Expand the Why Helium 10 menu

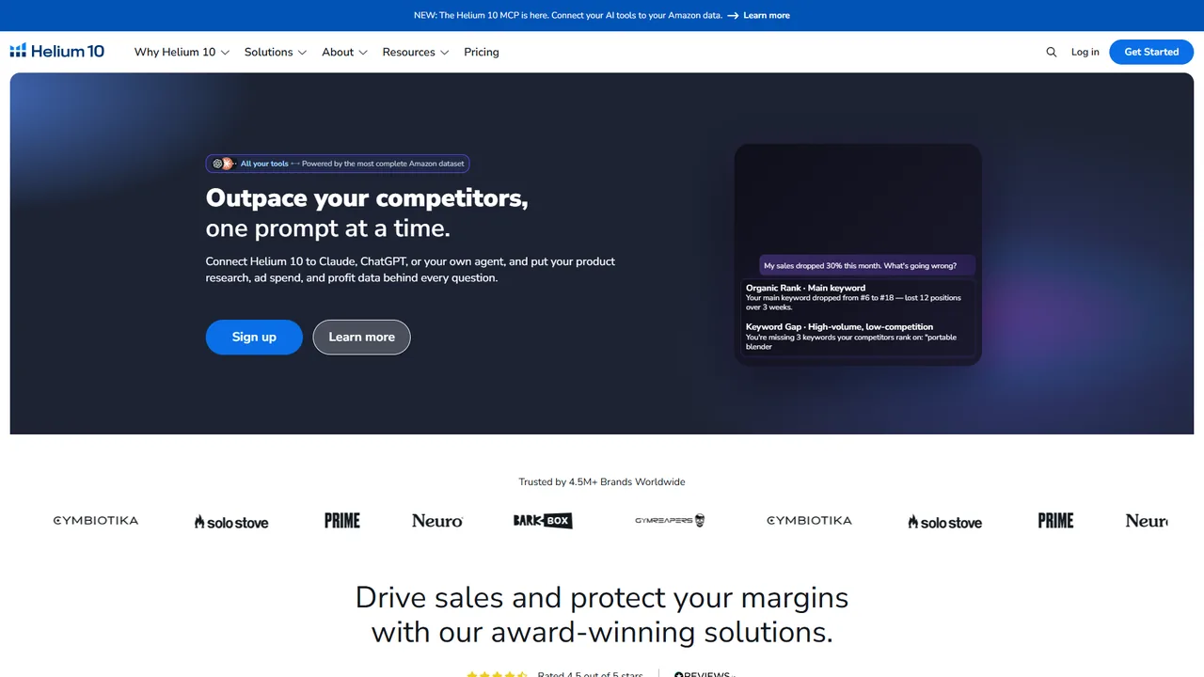(182, 52)
